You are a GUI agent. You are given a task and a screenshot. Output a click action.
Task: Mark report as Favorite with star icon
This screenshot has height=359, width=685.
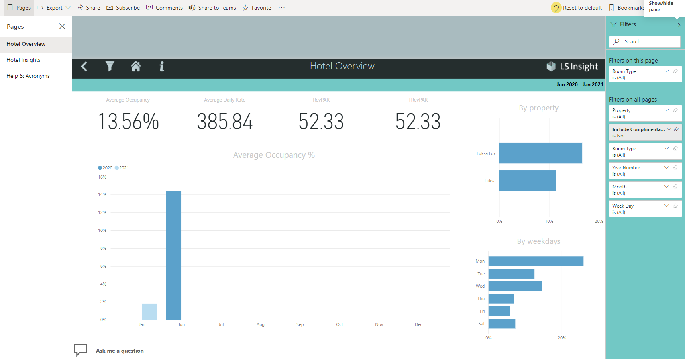pyautogui.click(x=257, y=8)
